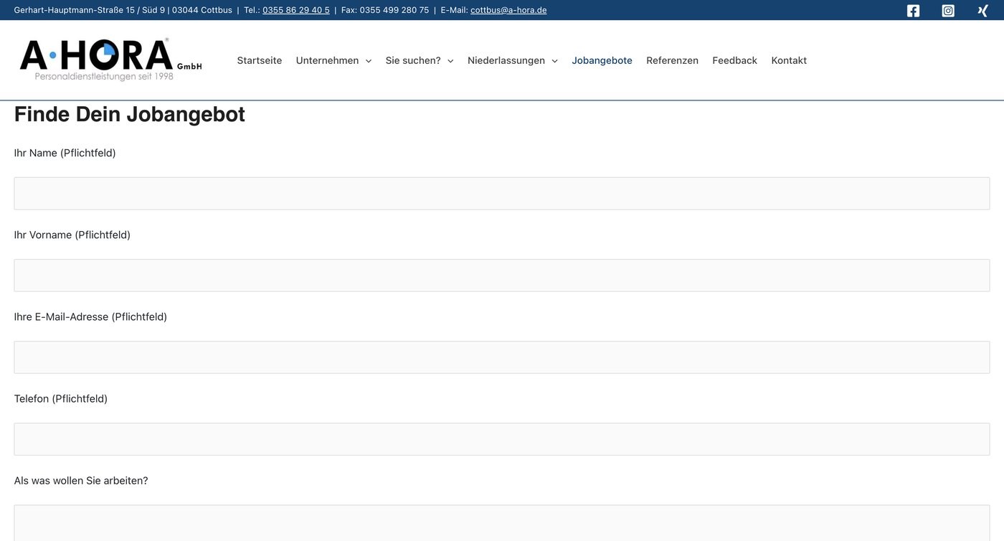The height and width of the screenshot is (541, 1004).
Task: Open the Facebook page icon
Action: [913, 11]
